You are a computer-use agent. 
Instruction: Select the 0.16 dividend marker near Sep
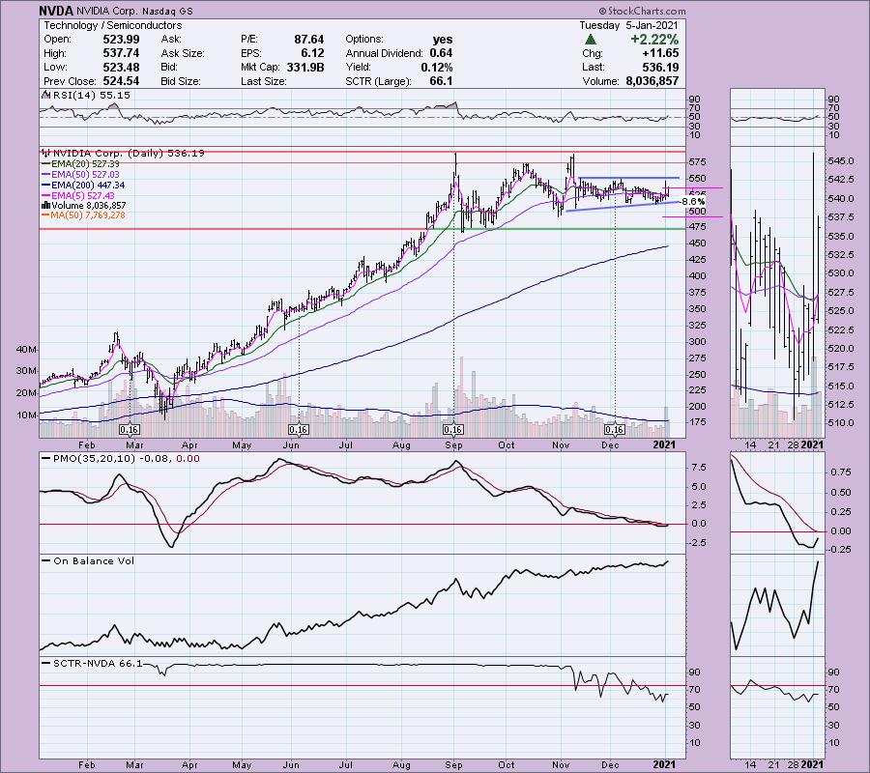pos(453,430)
